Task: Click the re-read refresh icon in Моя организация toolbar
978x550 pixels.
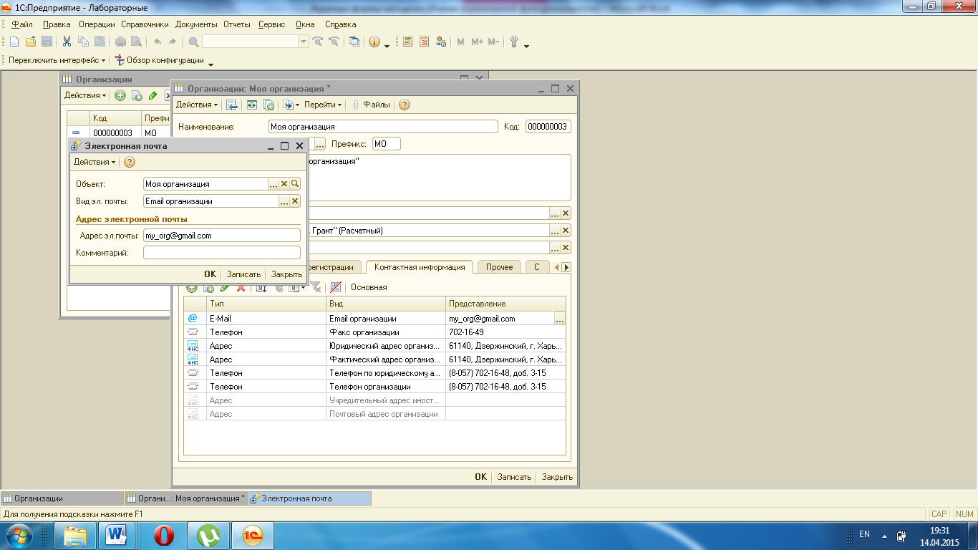Action: click(x=252, y=105)
